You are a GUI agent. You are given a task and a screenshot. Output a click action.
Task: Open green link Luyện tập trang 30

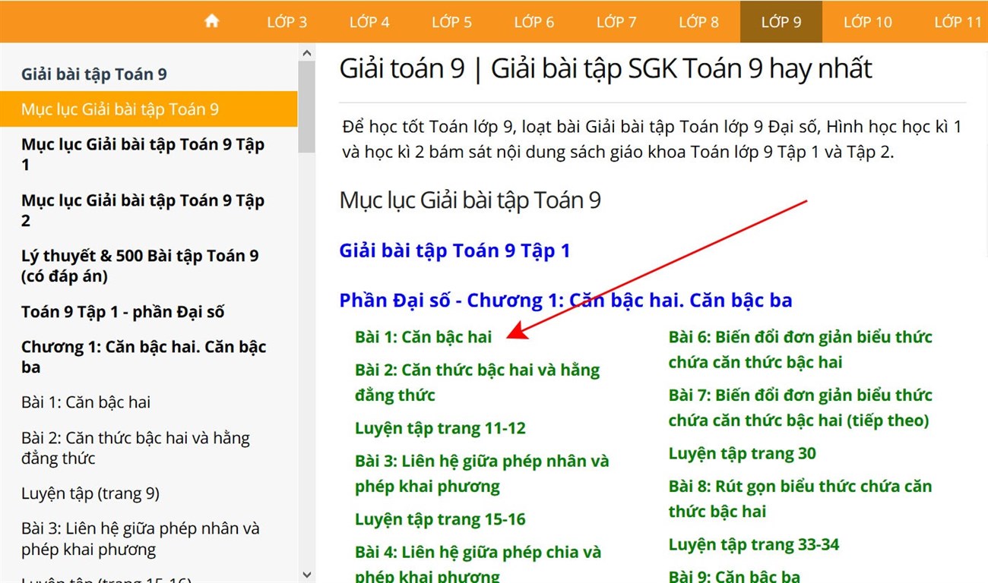(x=743, y=454)
